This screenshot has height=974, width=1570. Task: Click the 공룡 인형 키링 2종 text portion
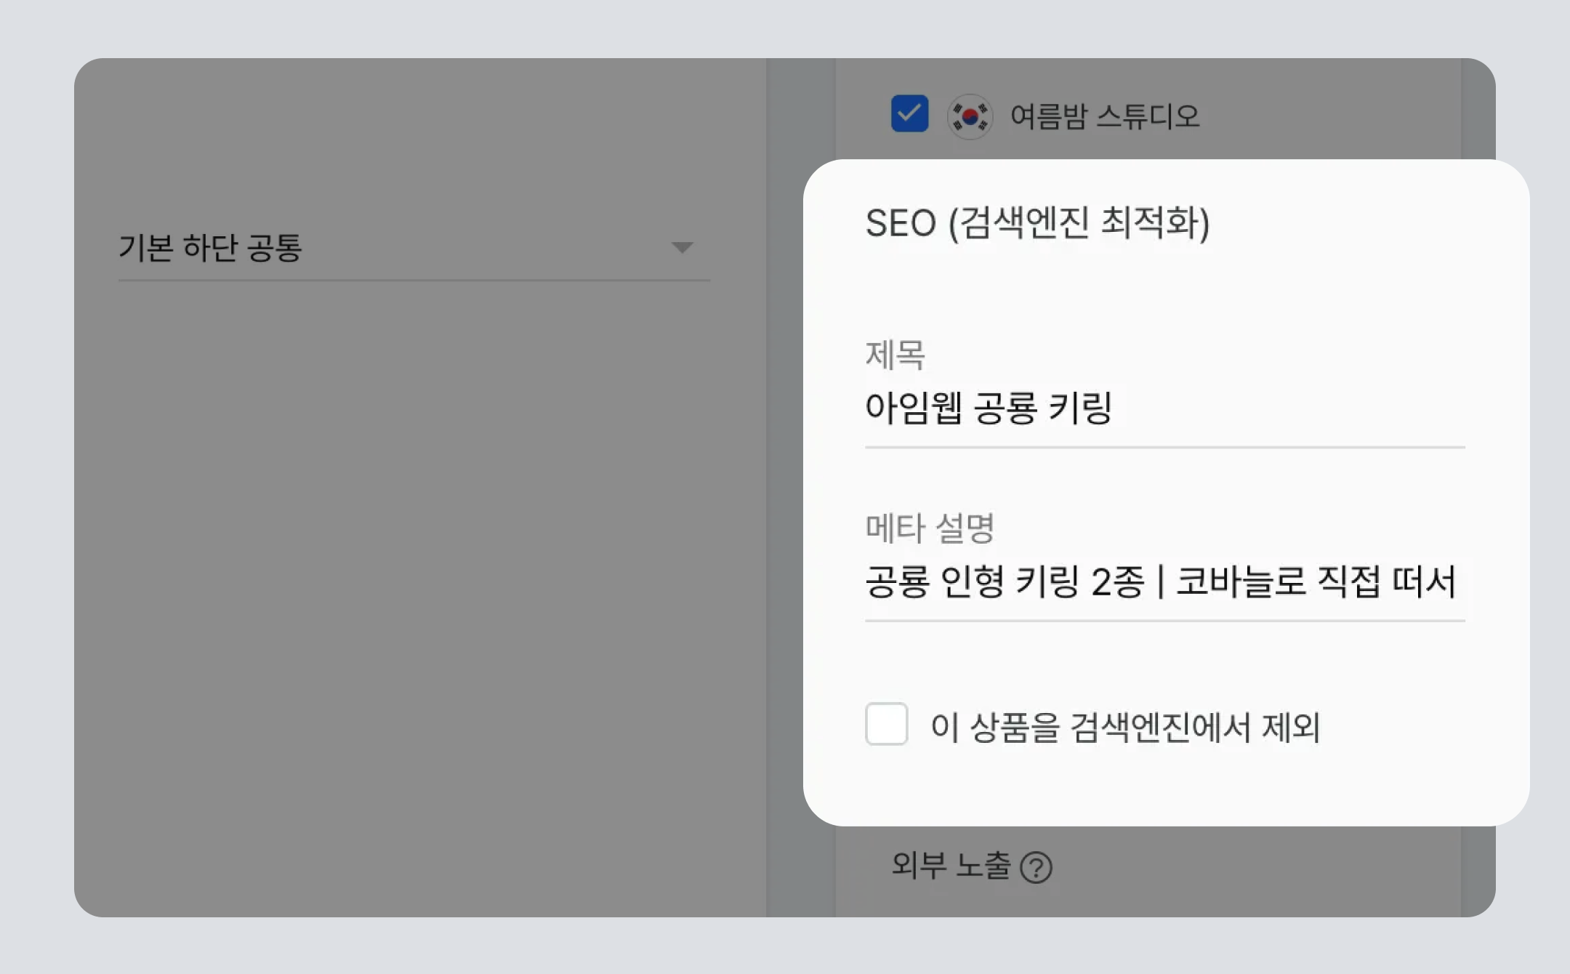[x=1005, y=582]
